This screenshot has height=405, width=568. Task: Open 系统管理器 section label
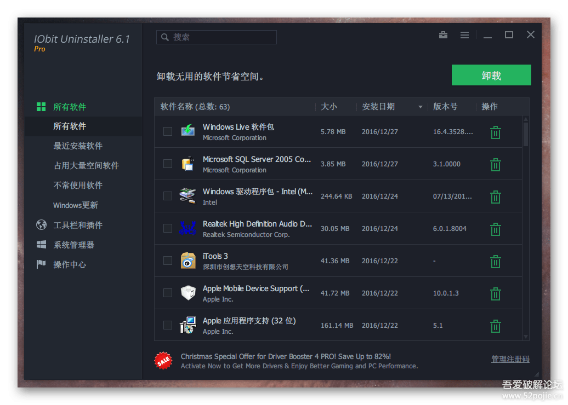[x=74, y=245]
